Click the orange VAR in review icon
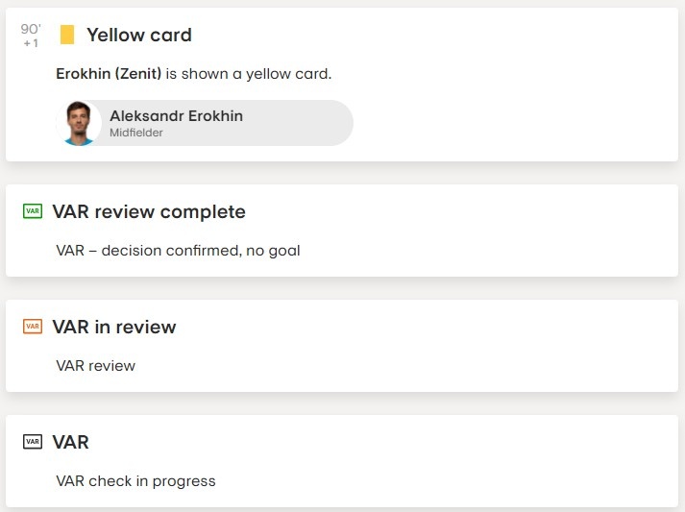Image resolution: width=685 pixels, height=512 pixels. (x=33, y=327)
